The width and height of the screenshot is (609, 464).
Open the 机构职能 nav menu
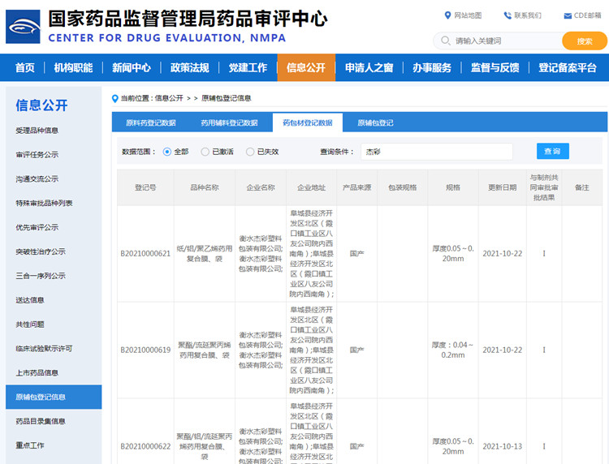[x=73, y=67]
